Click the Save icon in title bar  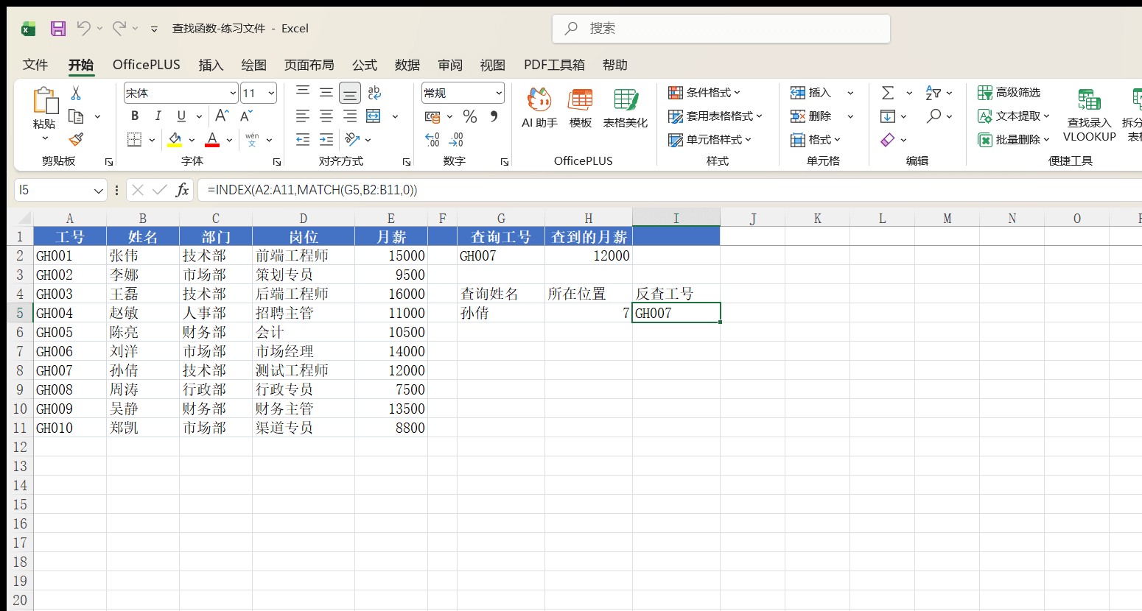pyautogui.click(x=58, y=29)
